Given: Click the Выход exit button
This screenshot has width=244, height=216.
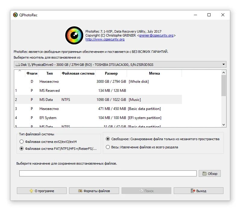Looking at the screenshot, I should tap(198, 191).
